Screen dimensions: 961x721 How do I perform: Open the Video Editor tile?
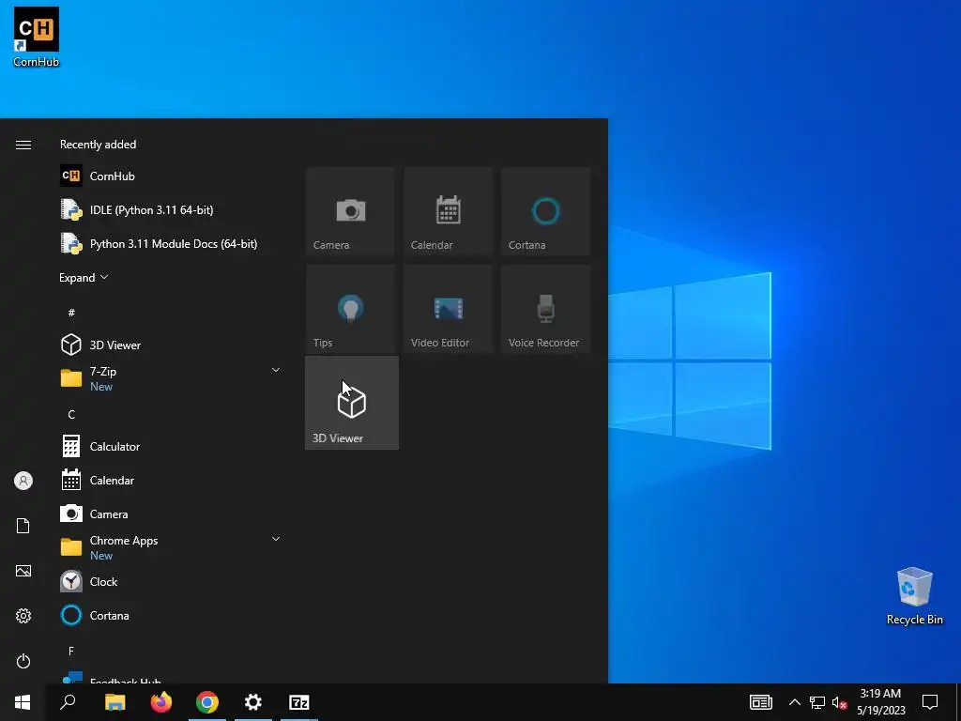click(x=448, y=309)
